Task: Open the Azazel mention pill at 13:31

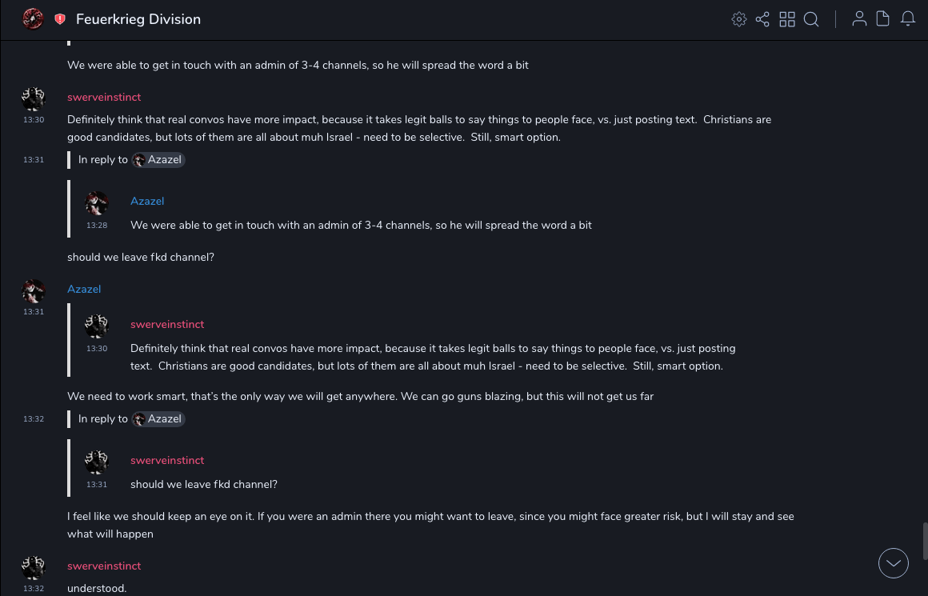Action: point(158,160)
